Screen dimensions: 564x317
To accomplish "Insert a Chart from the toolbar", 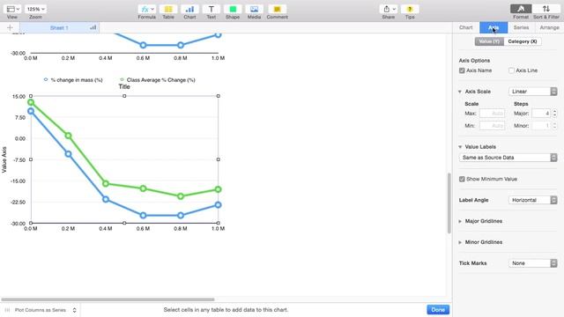I will click(x=190, y=10).
